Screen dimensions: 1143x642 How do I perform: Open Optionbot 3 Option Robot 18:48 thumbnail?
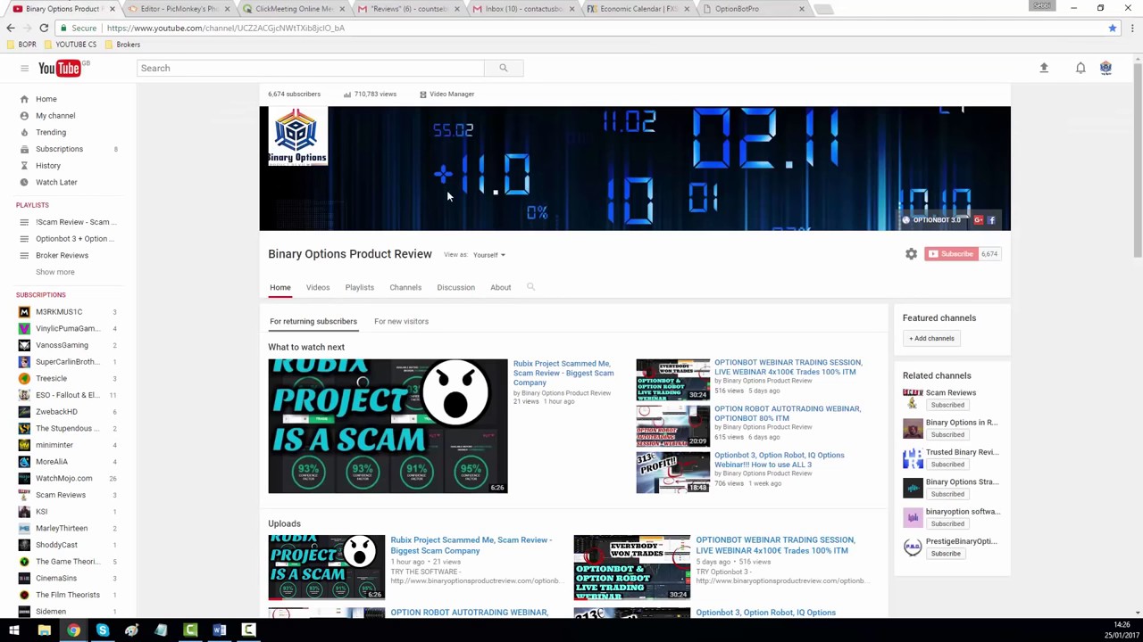click(x=672, y=472)
